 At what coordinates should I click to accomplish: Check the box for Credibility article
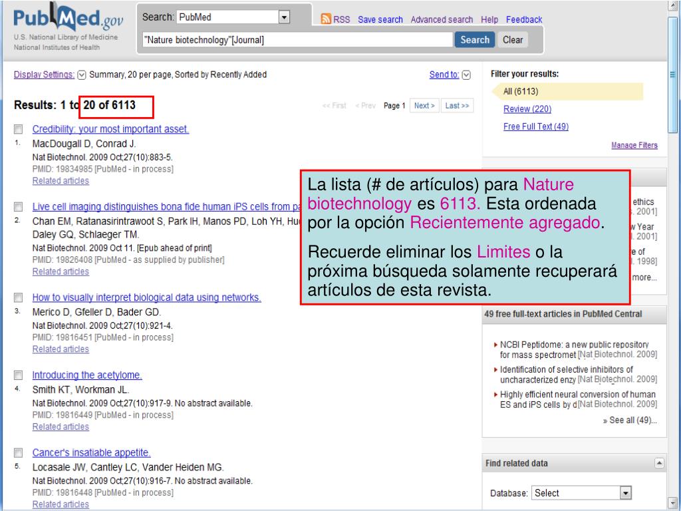(18, 129)
